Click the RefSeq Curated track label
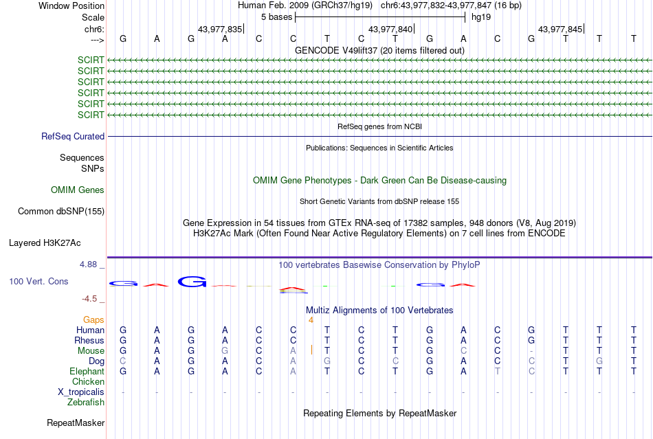 (73, 137)
